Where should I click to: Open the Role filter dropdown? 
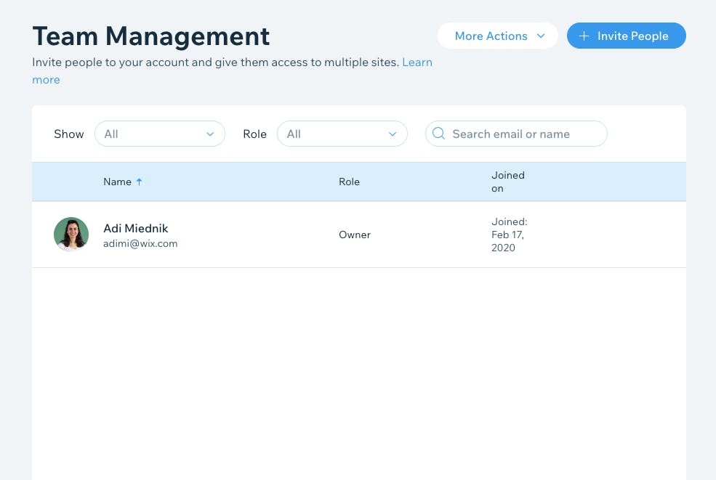pyautogui.click(x=342, y=134)
